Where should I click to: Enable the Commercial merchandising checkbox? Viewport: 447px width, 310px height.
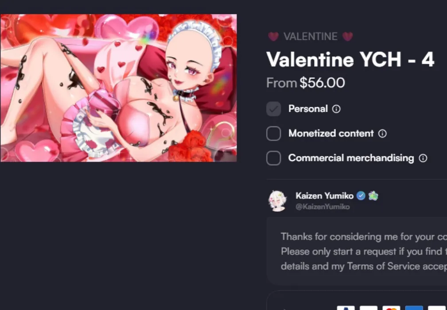tap(274, 158)
